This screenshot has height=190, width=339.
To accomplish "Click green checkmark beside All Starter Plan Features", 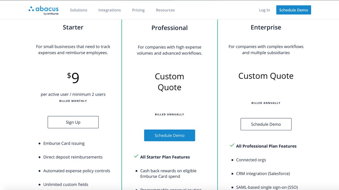I will [136, 156].
